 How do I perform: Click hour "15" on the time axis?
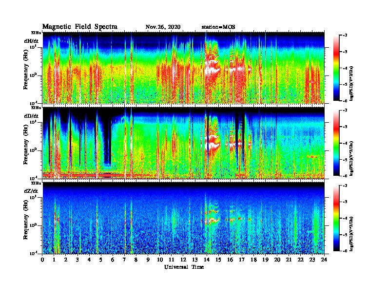pyautogui.click(x=218, y=260)
